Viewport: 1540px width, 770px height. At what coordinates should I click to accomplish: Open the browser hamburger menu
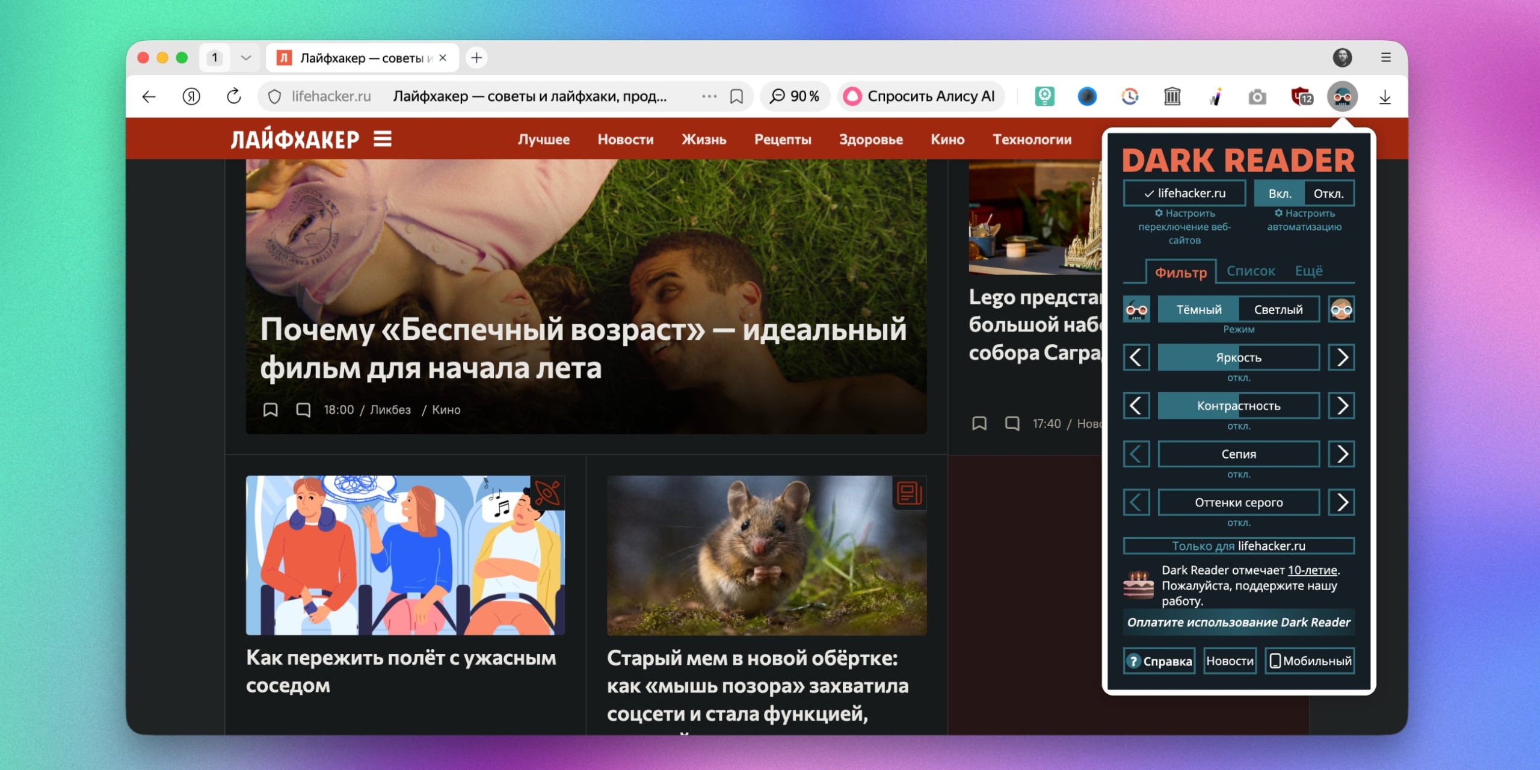pos(1386,57)
